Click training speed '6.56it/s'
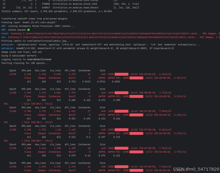 coord(165,74)
